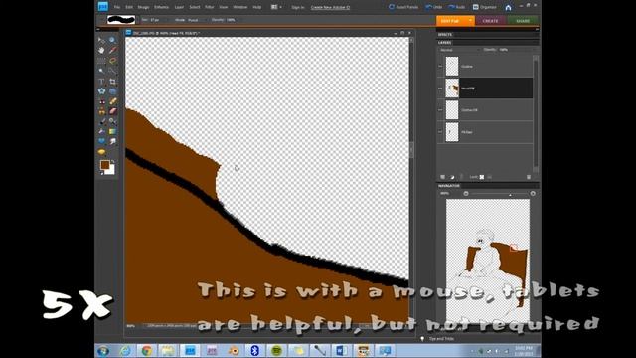Click the Sign In link
Screen dimensions: 636x358
coord(298,7)
